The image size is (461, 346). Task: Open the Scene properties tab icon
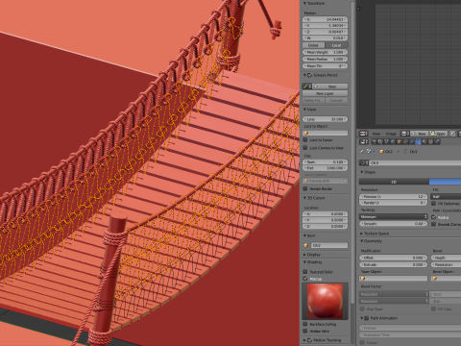click(x=386, y=141)
